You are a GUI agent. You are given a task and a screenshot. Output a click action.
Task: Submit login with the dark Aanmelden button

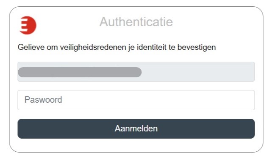pyautogui.click(x=136, y=128)
